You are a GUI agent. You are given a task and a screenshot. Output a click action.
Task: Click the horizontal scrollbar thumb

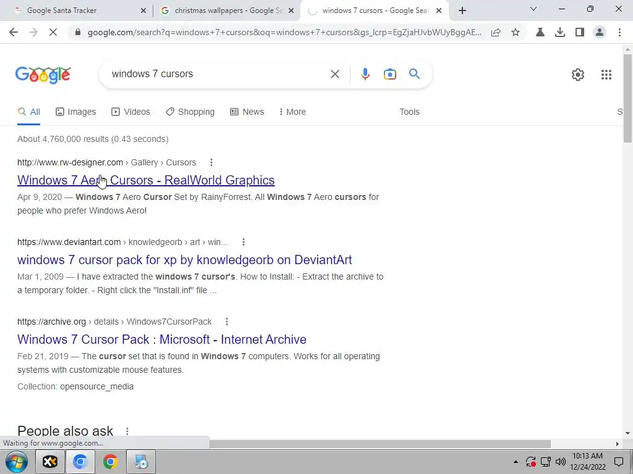pyautogui.click(x=380, y=444)
